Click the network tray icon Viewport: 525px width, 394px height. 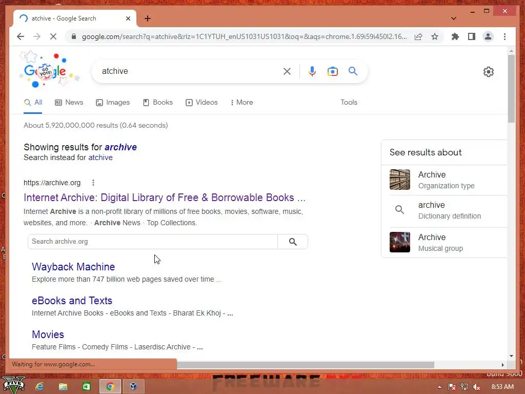[x=465, y=387]
